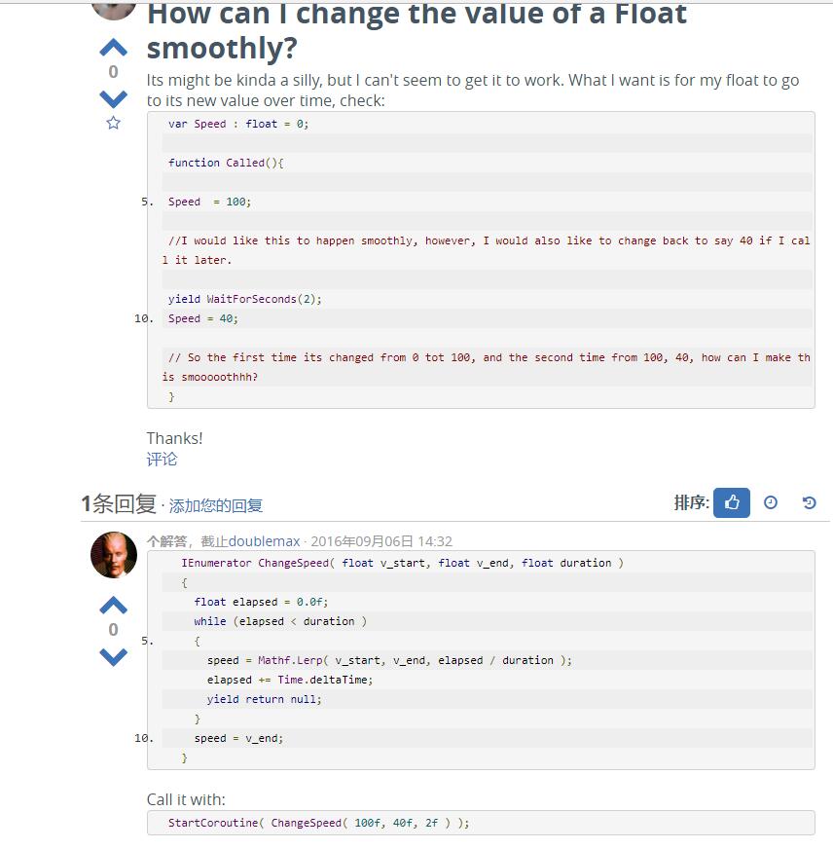Click the question author's avatar
This screenshot has width=833, height=849.
[x=114, y=10]
